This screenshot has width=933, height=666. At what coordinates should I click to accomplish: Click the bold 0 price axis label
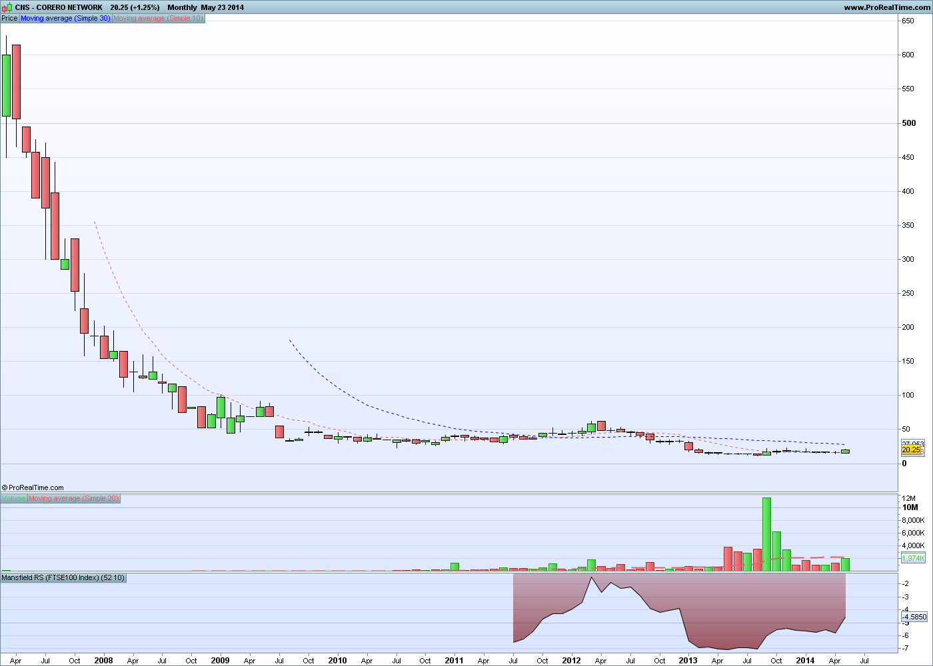pos(904,464)
